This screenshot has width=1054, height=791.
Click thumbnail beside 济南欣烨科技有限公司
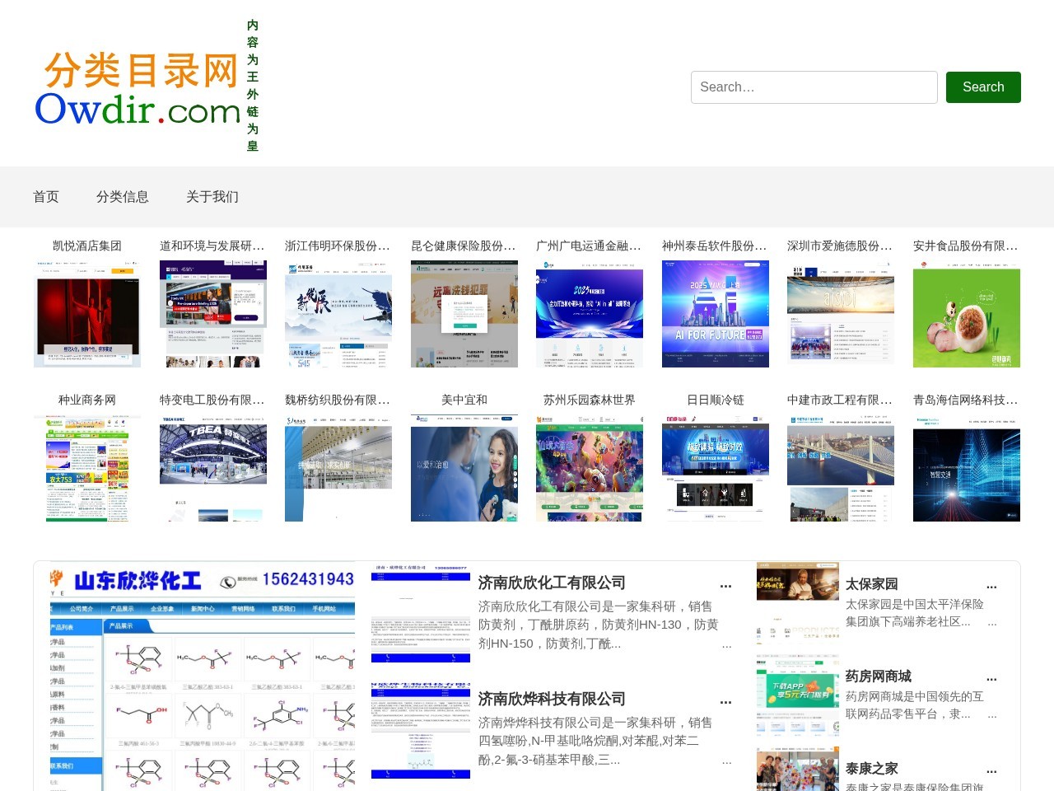pos(421,729)
